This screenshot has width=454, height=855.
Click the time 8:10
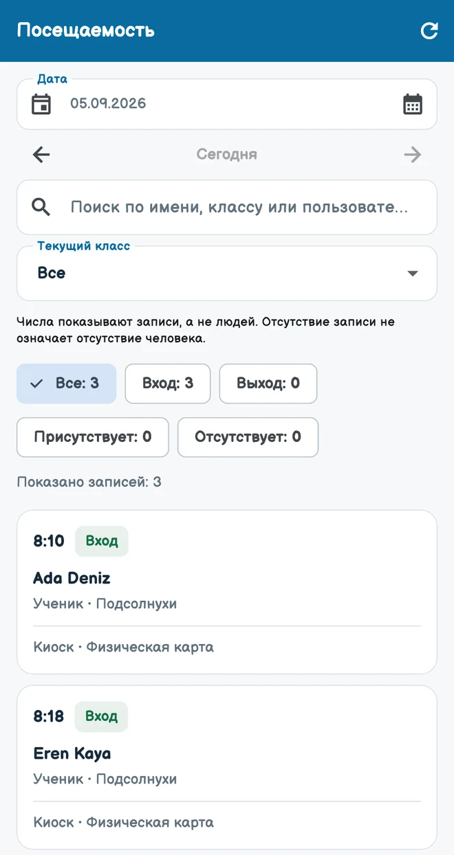click(x=49, y=542)
